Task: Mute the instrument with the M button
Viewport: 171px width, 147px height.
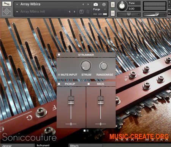Action: (113, 13)
